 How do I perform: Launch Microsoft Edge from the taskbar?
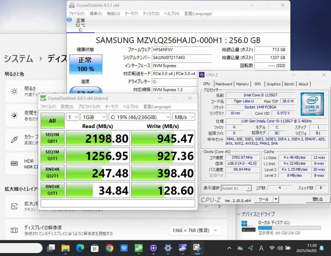80,248
